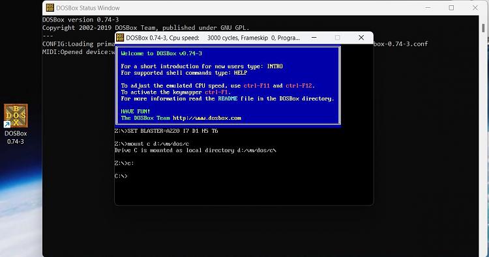Screen dimensions: 489x257
Task: Close the DOSBox Status Window
Action: (x=475, y=8)
